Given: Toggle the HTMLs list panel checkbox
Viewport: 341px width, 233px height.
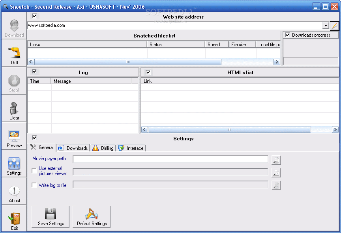Looking at the screenshot, I should coord(148,72).
